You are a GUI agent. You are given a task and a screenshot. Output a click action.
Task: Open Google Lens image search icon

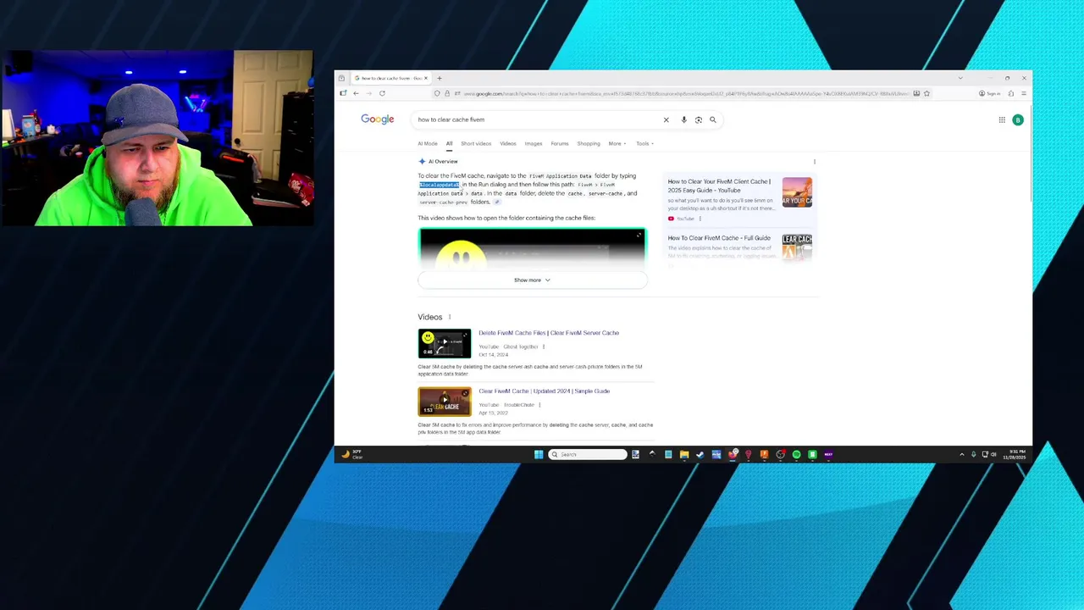coord(698,119)
